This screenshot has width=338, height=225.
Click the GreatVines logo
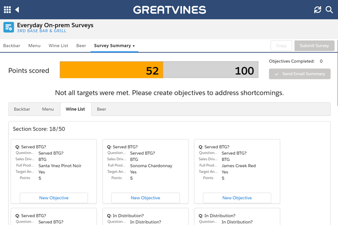169,10
